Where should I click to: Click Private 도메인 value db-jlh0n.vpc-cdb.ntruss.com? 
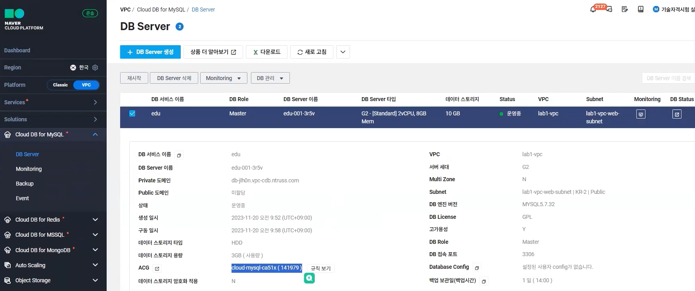click(265, 180)
